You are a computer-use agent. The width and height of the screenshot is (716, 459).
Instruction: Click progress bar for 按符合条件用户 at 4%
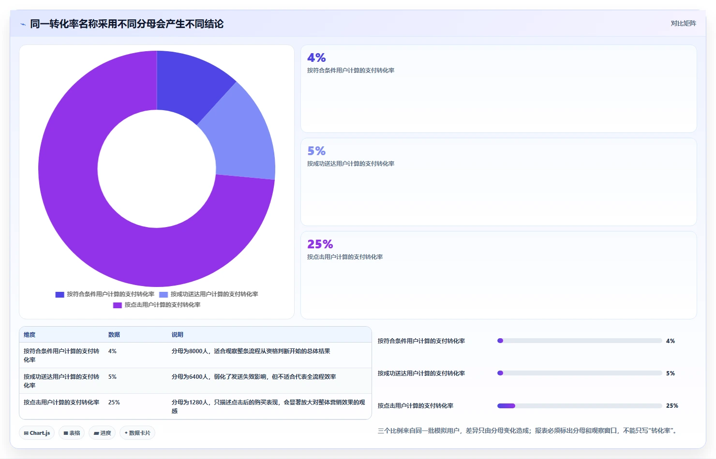[580, 341]
